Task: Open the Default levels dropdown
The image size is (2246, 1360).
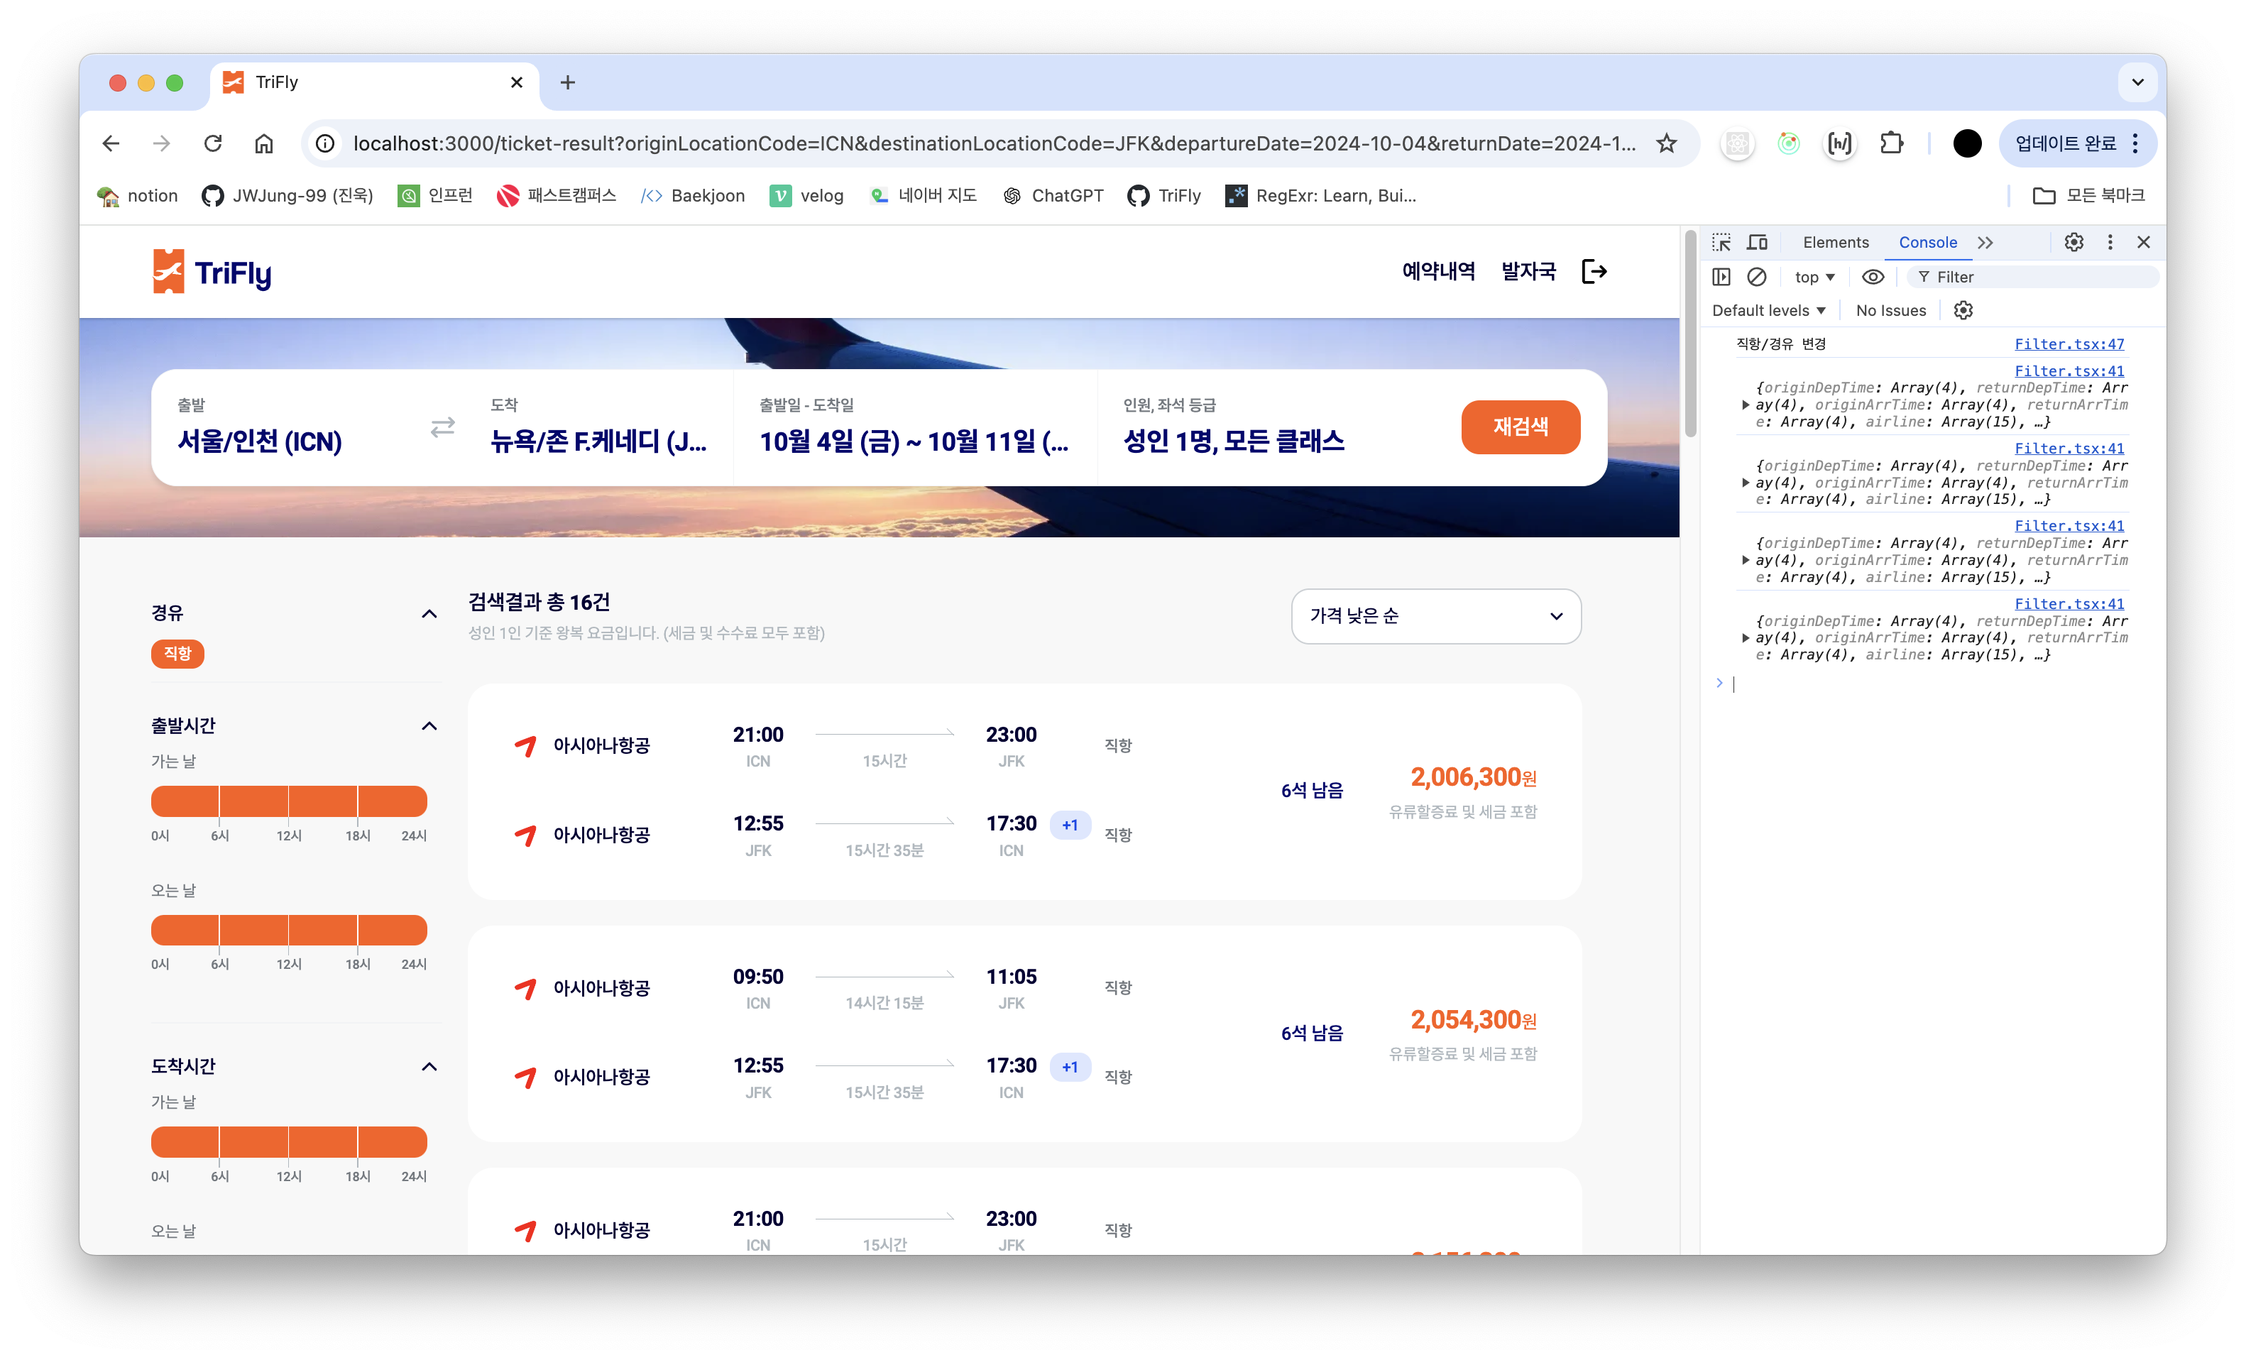Action: [x=1768, y=311]
